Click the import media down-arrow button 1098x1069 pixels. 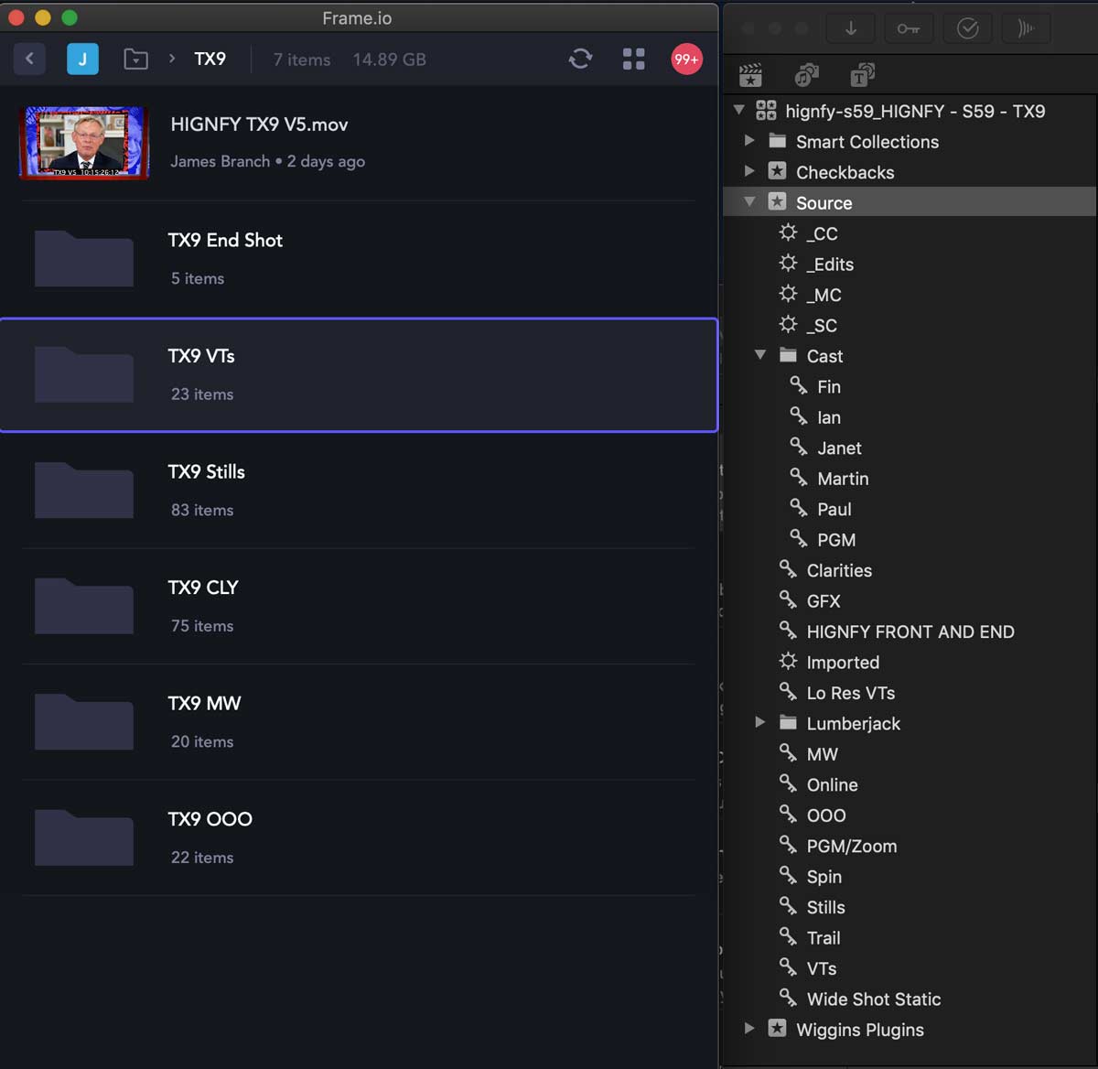(x=850, y=28)
